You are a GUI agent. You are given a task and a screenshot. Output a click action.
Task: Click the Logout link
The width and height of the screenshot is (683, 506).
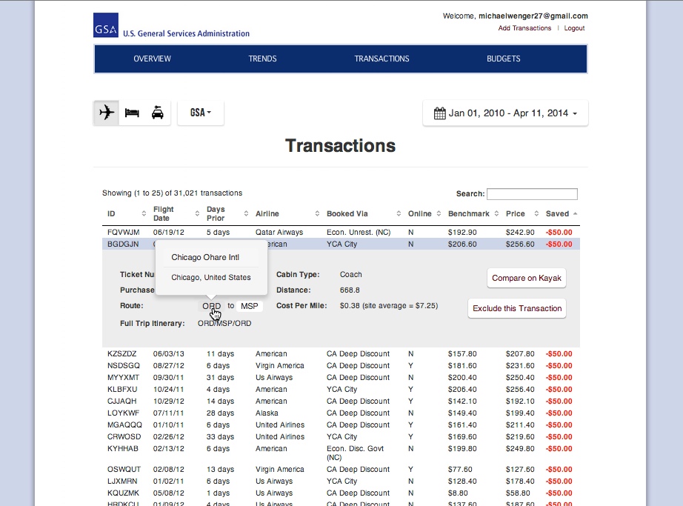574,28
